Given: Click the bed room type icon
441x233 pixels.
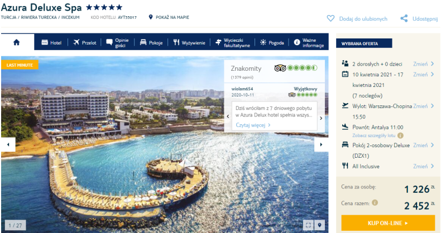Looking at the screenshot, I should [345, 145].
